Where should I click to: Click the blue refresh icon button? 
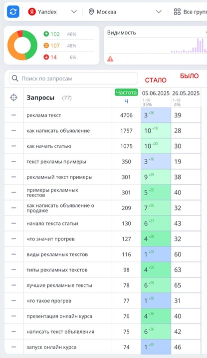(x=13, y=11)
